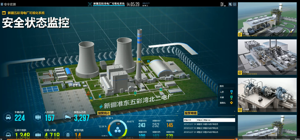Click the 20.42 % donut chart label
Viewport: 300px width, 140px height.
coord(130,122)
